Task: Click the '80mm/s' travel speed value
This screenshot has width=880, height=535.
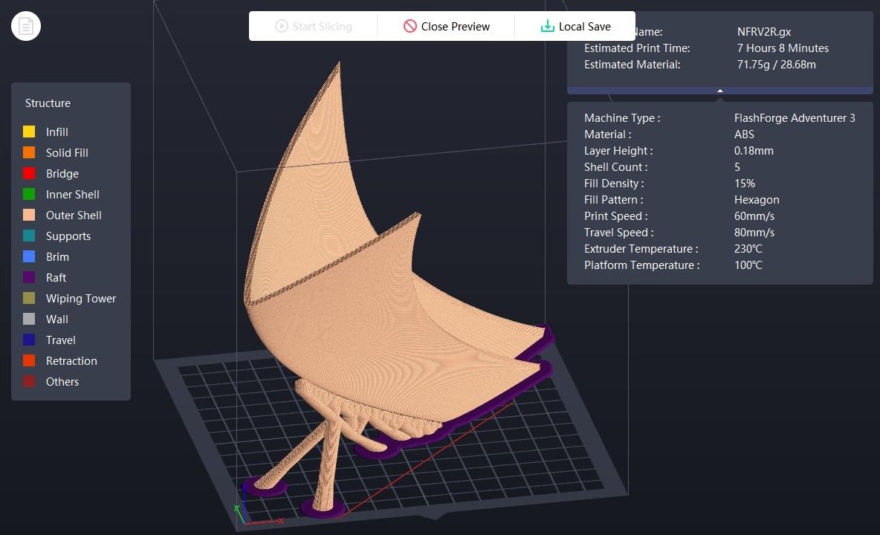Action: pyautogui.click(x=754, y=232)
